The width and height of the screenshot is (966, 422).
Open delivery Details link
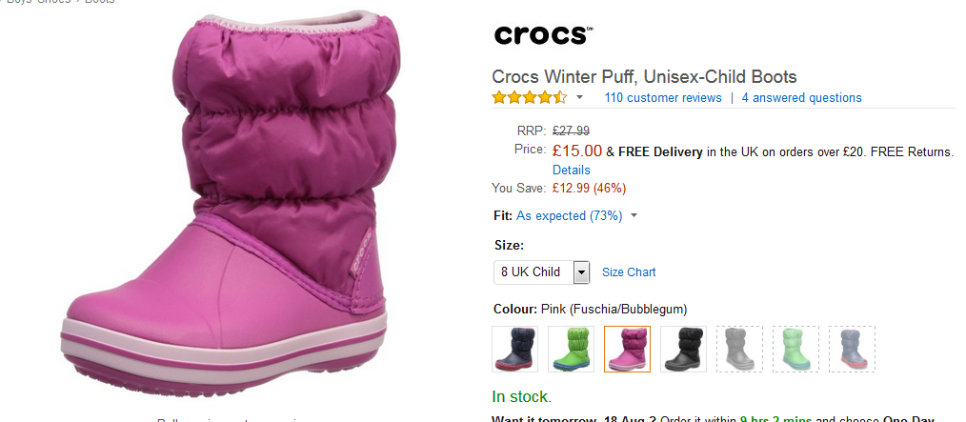point(571,170)
